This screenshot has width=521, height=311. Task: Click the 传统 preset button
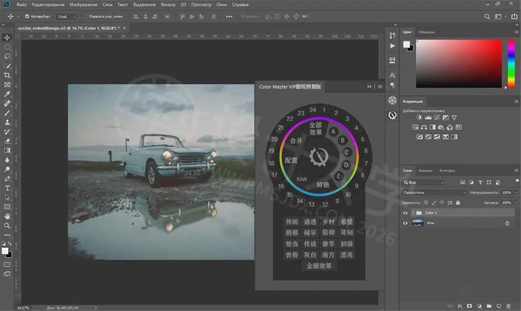[x=292, y=222]
